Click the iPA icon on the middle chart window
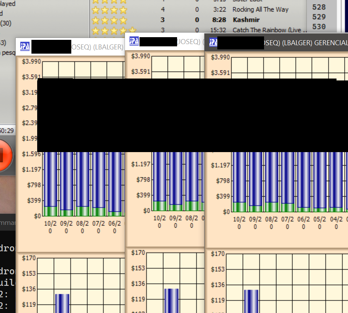348x313 pixels. 134,41
